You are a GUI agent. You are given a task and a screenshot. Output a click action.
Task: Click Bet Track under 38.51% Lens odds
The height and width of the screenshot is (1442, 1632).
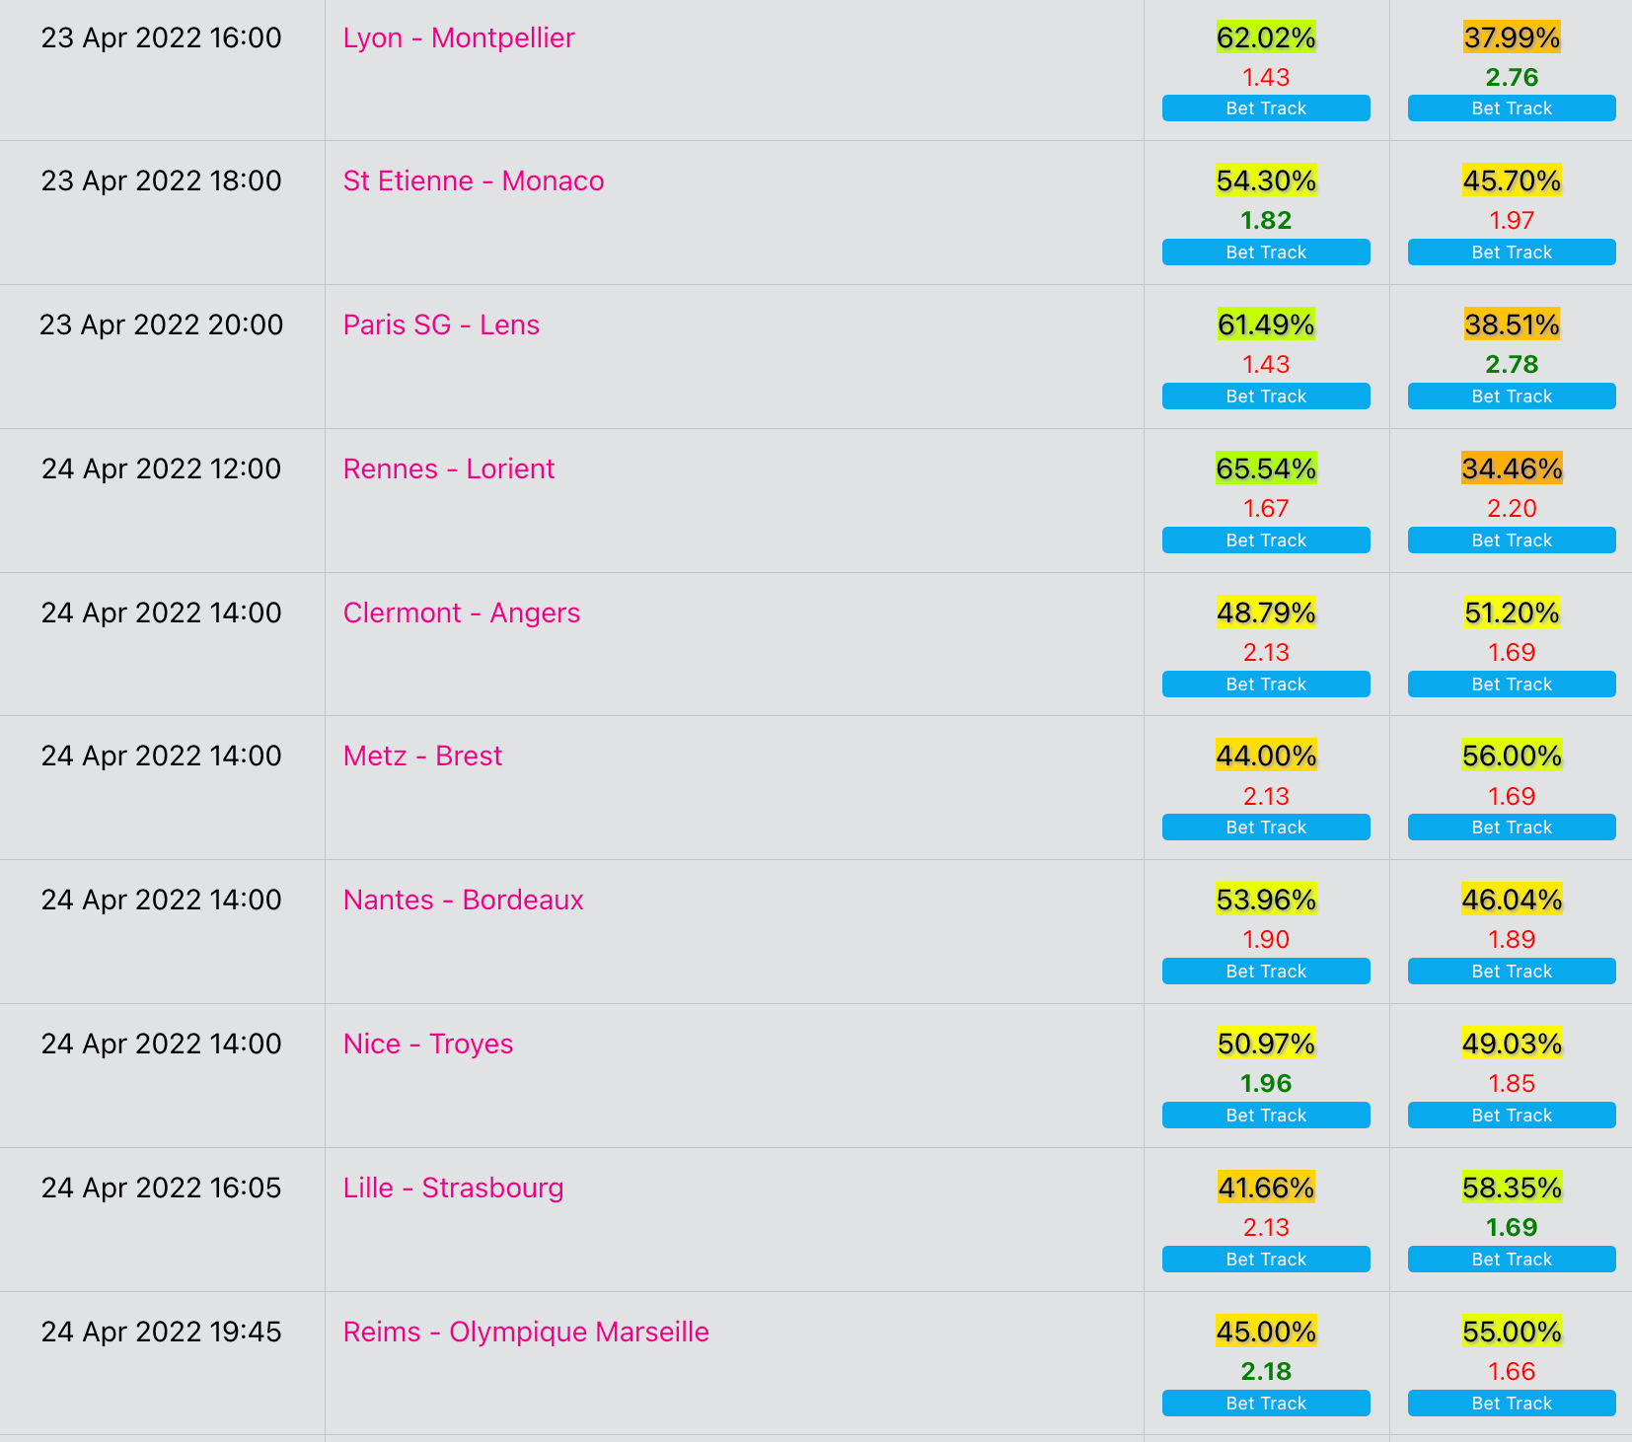pyautogui.click(x=1512, y=397)
